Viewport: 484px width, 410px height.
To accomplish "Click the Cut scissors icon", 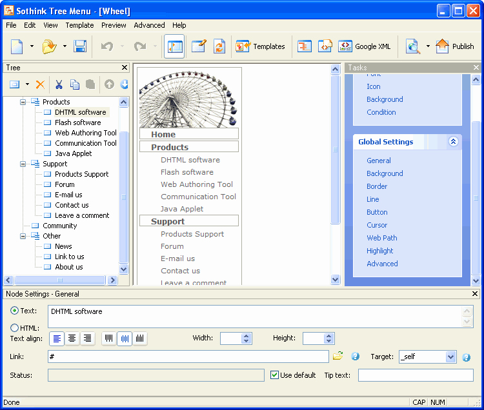I will tap(59, 84).
